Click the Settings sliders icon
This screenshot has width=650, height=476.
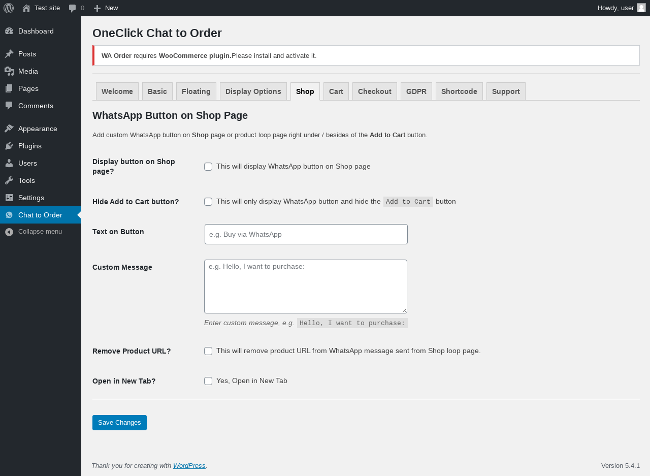pyautogui.click(x=9, y=198)
